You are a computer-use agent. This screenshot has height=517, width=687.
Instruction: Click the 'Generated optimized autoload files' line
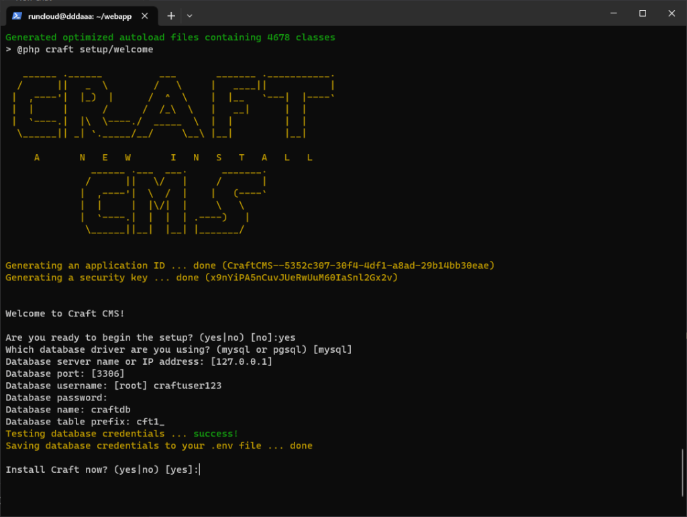click(x=170, y=38)
